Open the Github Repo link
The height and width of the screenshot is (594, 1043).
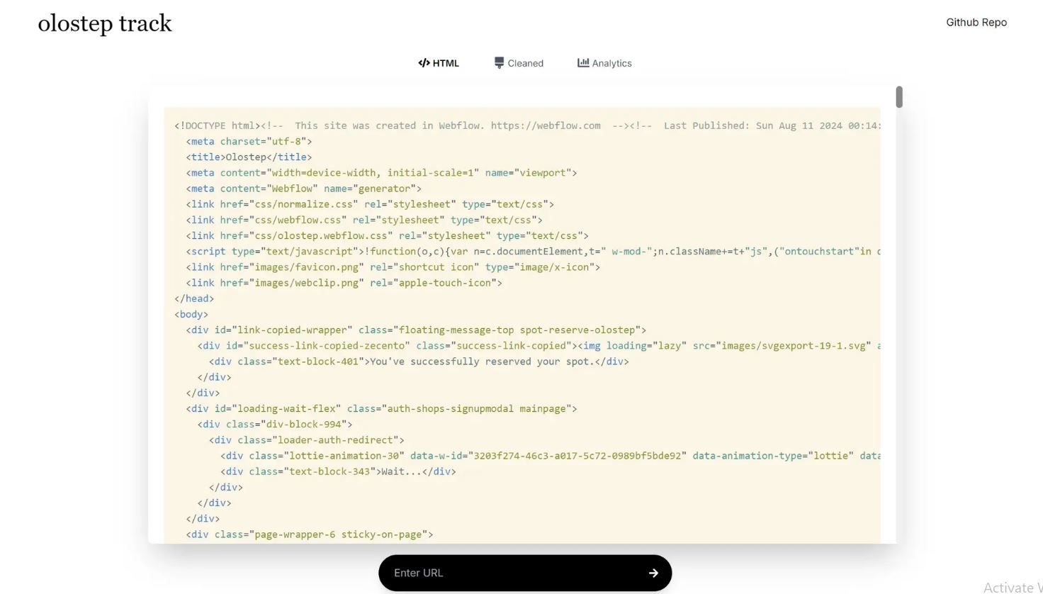tap(976, 22)
